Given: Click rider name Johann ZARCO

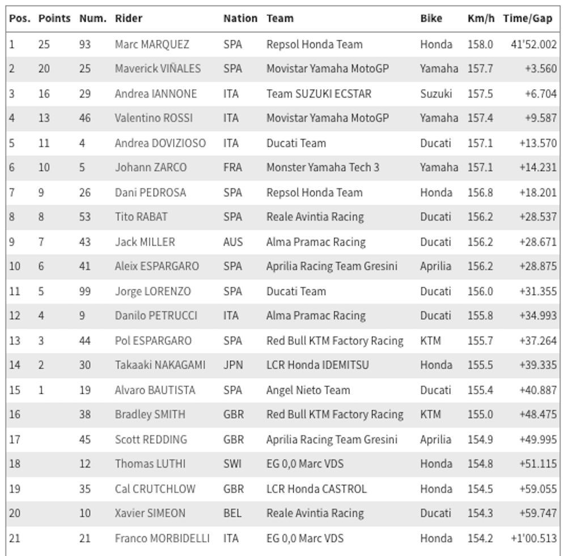Looking at the screenshot, I should (x=150, y=167).
